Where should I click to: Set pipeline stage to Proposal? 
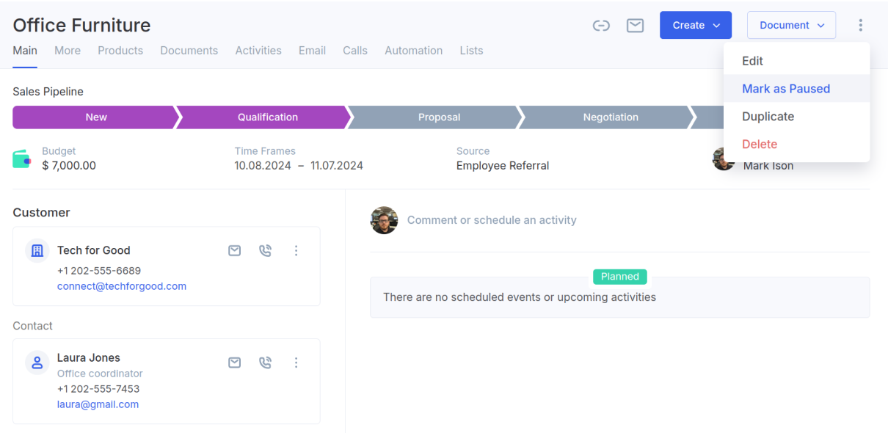[x=439, y=117]
